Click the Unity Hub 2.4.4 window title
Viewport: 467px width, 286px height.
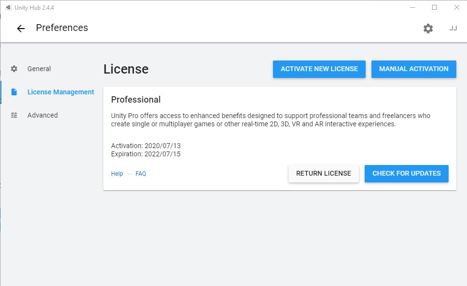[34, 7]
